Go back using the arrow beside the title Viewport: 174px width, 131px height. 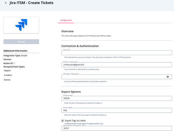point(6,3)
